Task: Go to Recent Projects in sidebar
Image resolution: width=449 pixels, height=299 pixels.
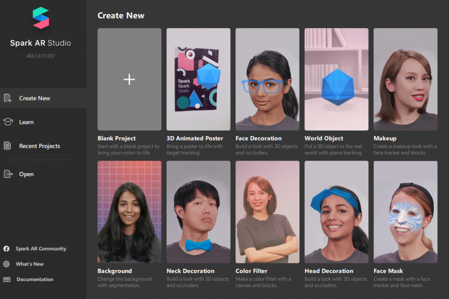Action: pyautogui.click(x=39, y=146)
